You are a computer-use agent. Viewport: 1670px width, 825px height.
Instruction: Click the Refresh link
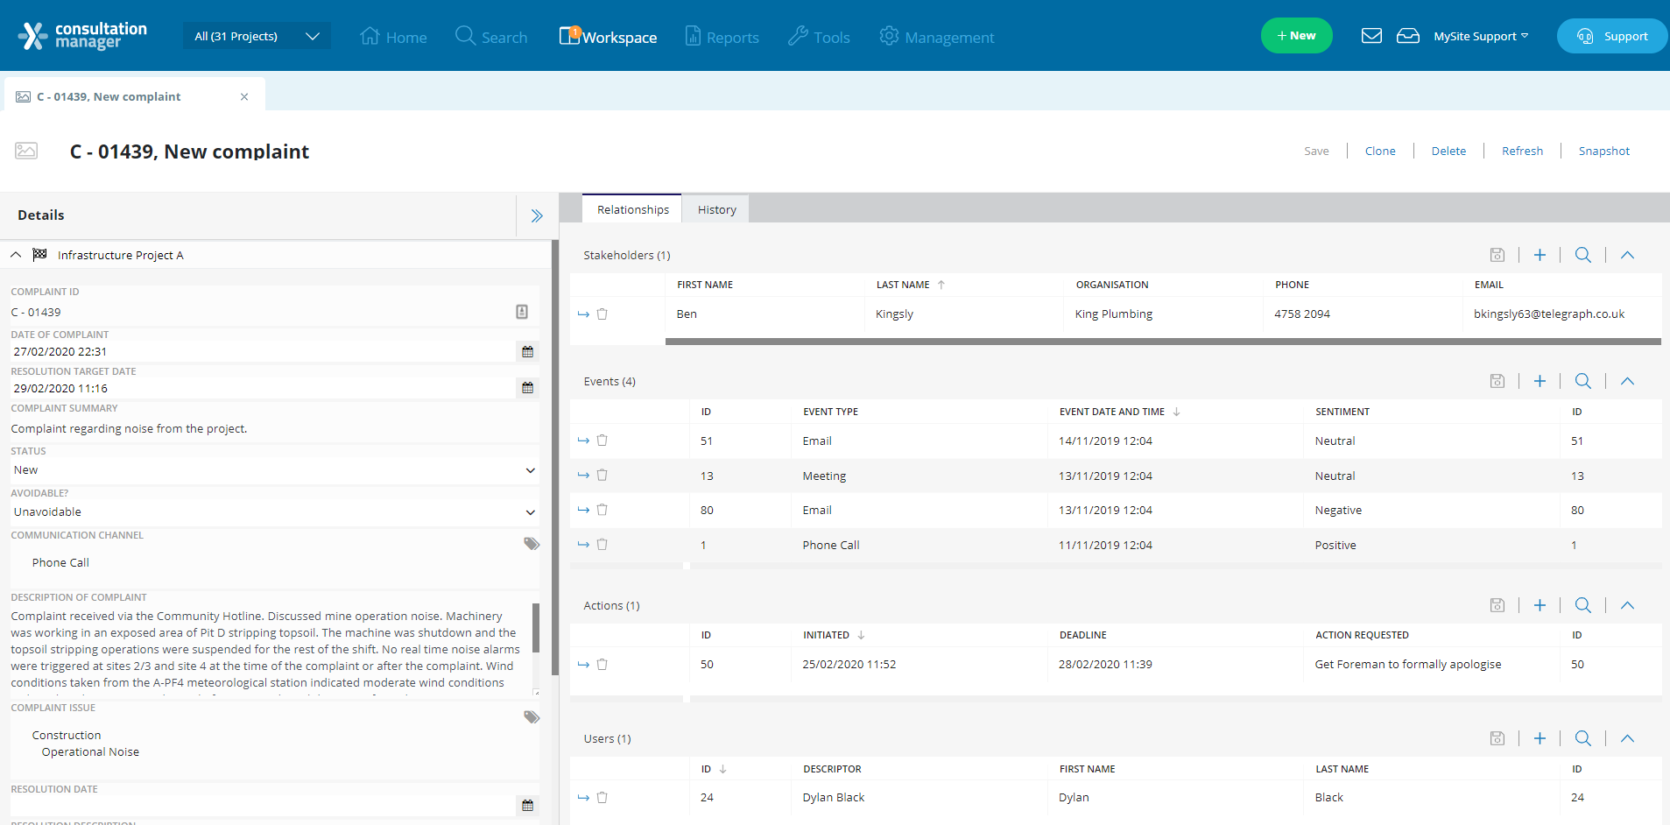click(1522, 151)
